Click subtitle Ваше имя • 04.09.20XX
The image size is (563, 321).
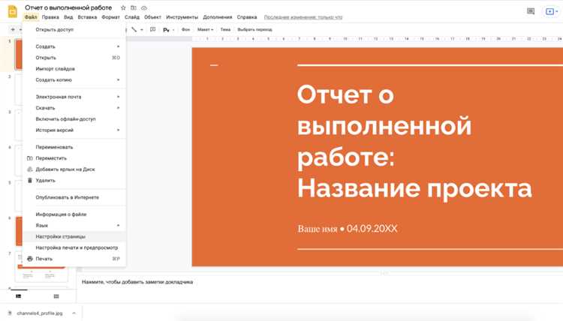pos(348,229)
